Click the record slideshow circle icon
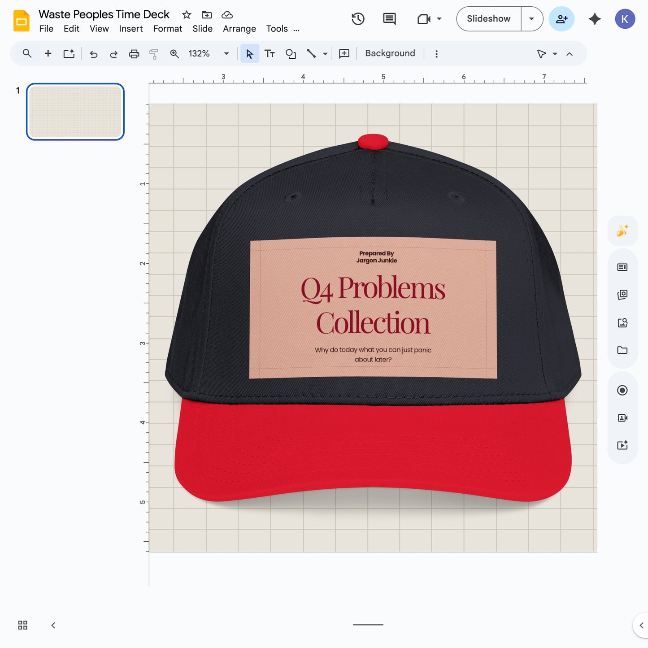 [x=622, y=390]
